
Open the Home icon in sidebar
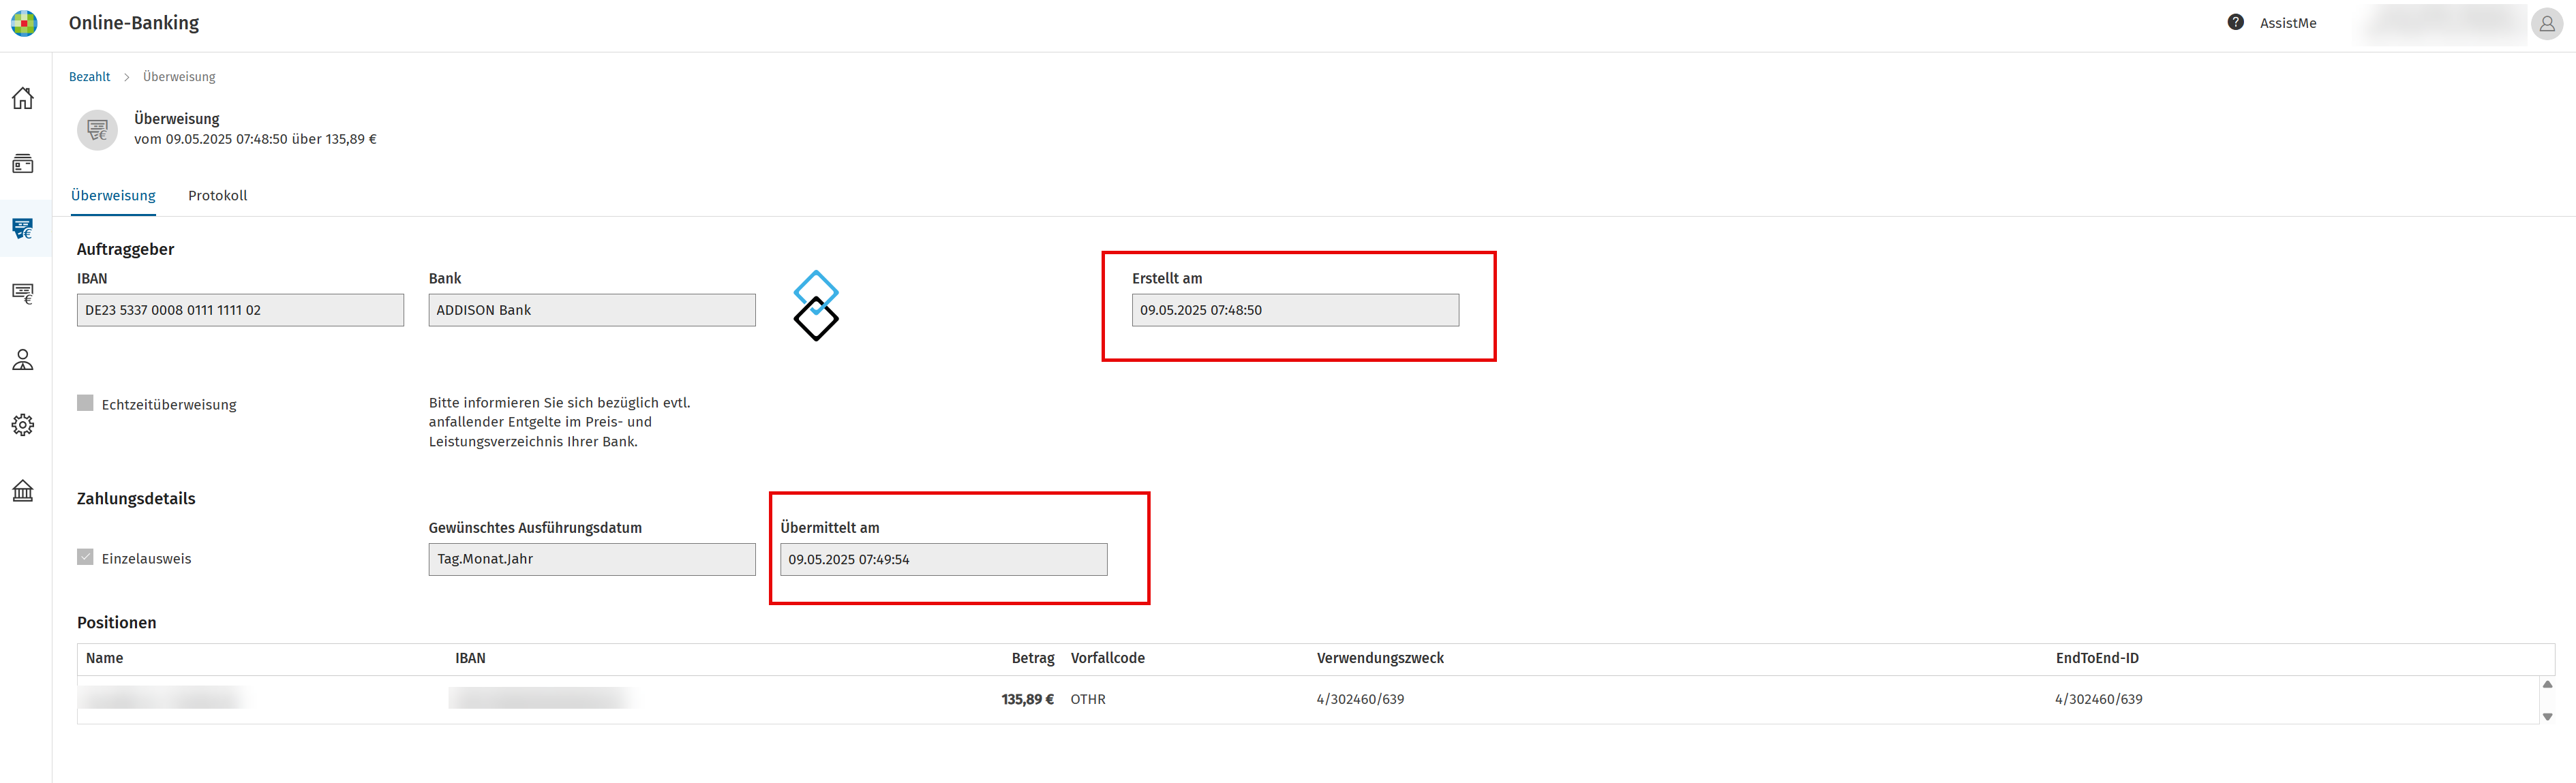point(23,98)
